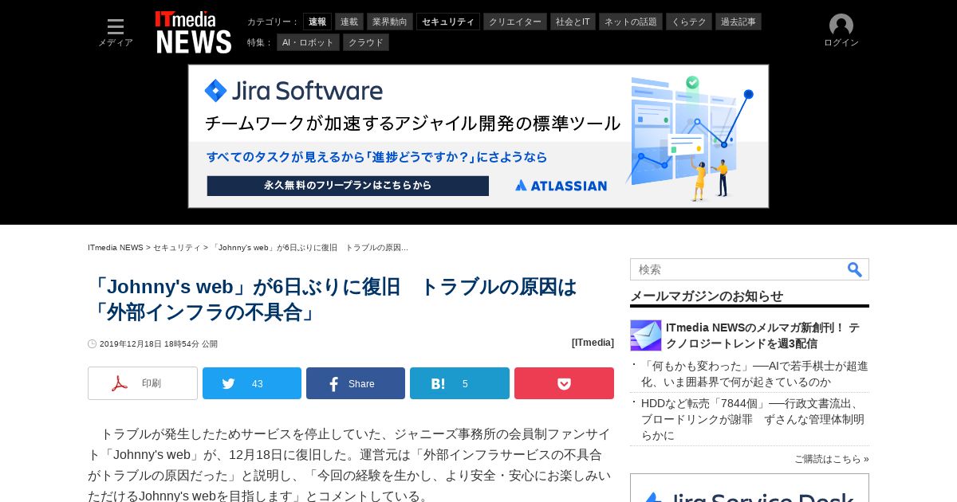Open the メディア hamburger menu
Screen dimensions: 957x502
click(x=116, y=32)
